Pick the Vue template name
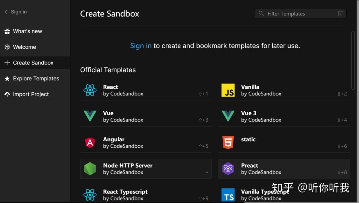 (108, 113)
